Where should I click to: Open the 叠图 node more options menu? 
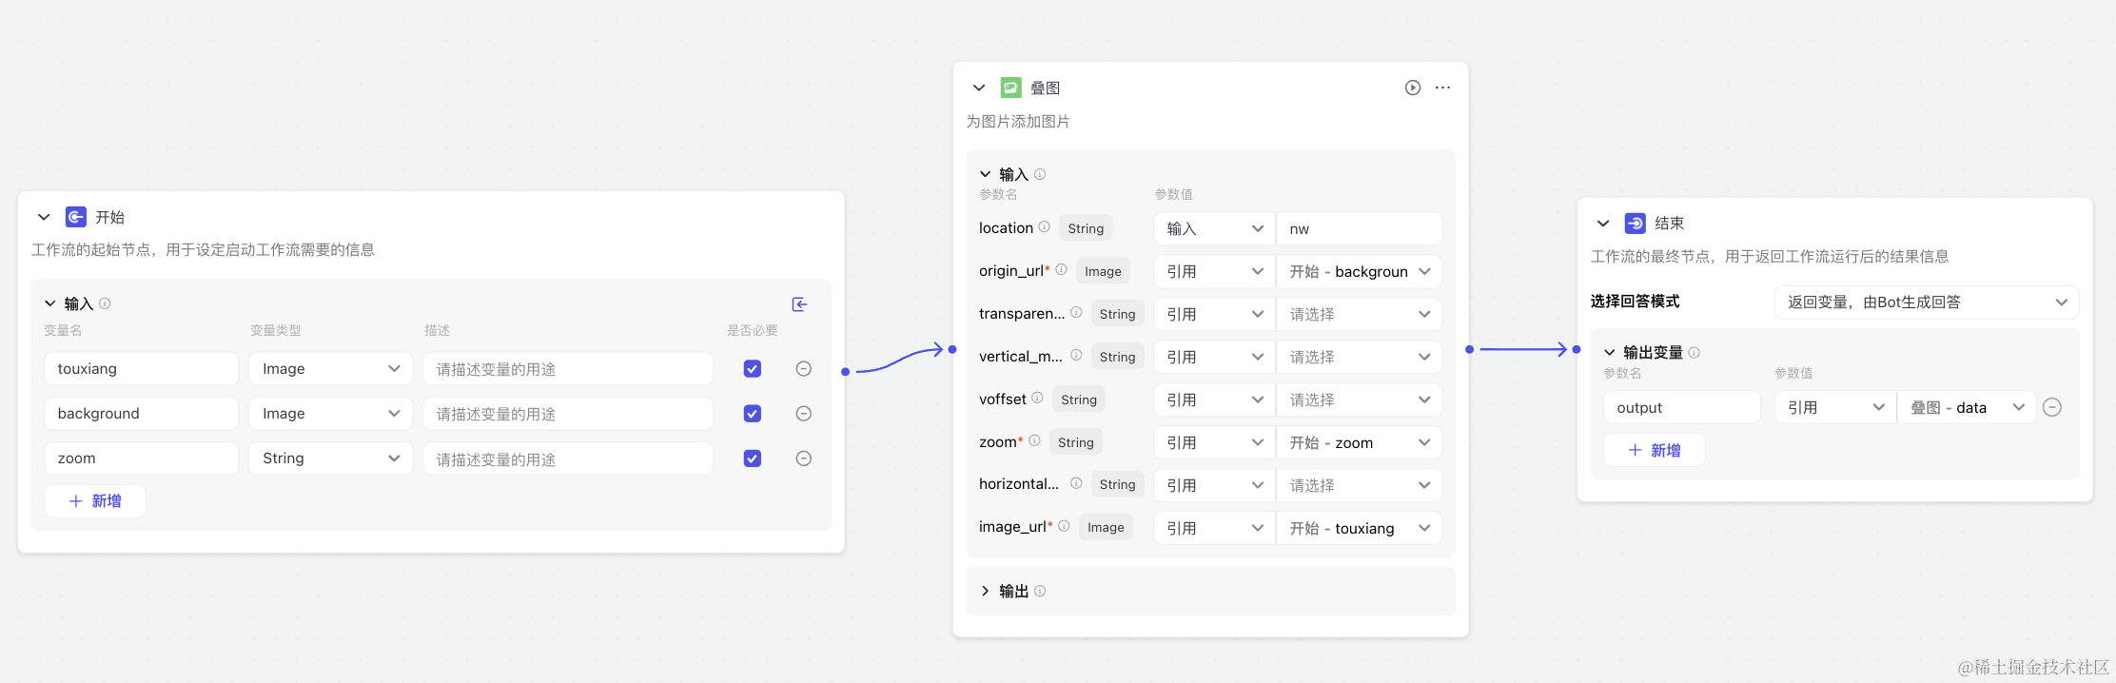[x=1442, y=88]
